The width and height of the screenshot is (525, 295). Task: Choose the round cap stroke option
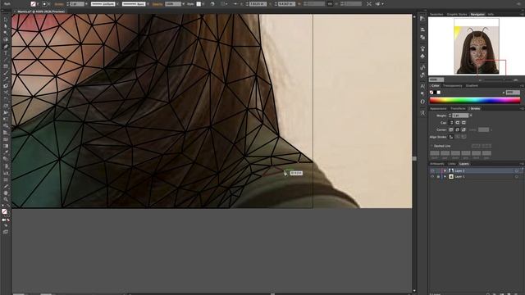pos(458,123)
